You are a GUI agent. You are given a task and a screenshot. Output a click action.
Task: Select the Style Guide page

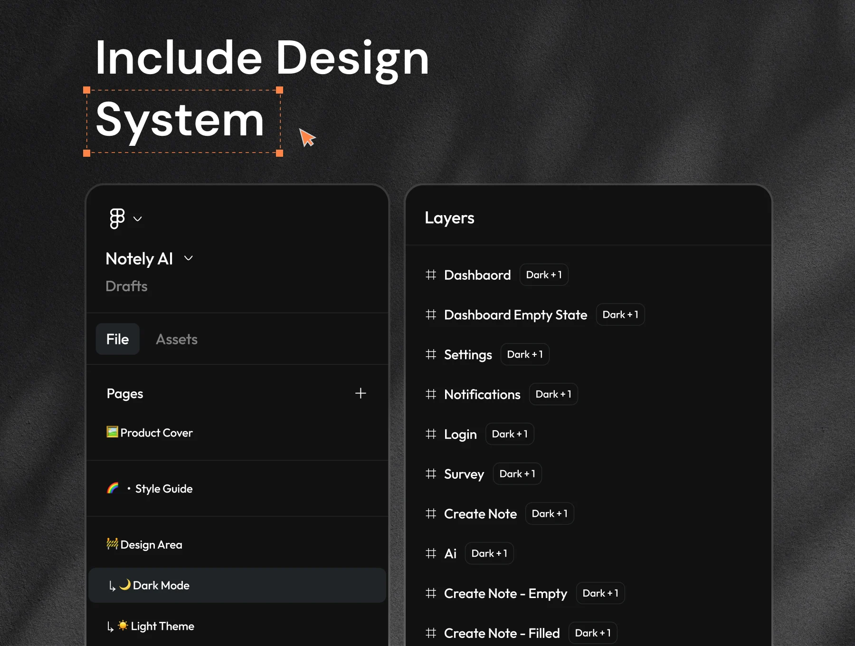(164, 489)
